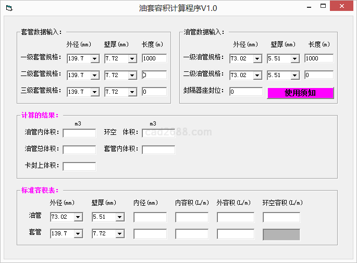Click third-level casing length input
Screen dimensions: 357x263
[154, 92]
